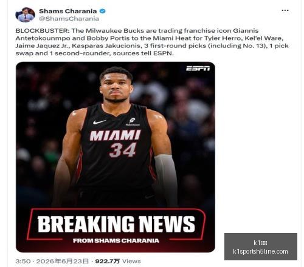This screenshot has width=304, height=267.
Task: Click the ESPN logo on the image
Action: (x=198, y=69)
